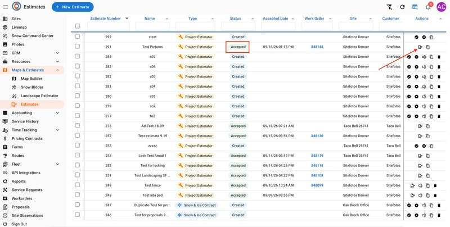Click the send icon in row to2
The image size is (450, 227).
tap(424, 116)
